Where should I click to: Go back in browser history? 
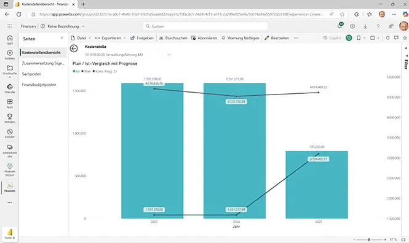(7, 14)
